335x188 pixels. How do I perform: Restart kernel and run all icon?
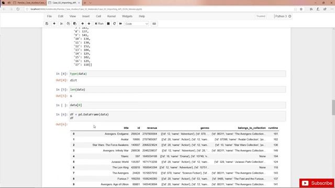pyautogui.click(x=120, y=23)
